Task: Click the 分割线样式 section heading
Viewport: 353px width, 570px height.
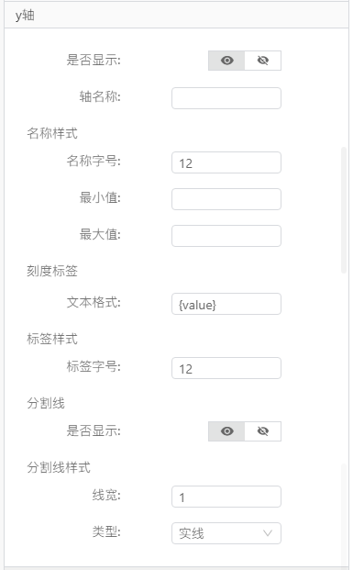Action: click(x=59, y=467)
